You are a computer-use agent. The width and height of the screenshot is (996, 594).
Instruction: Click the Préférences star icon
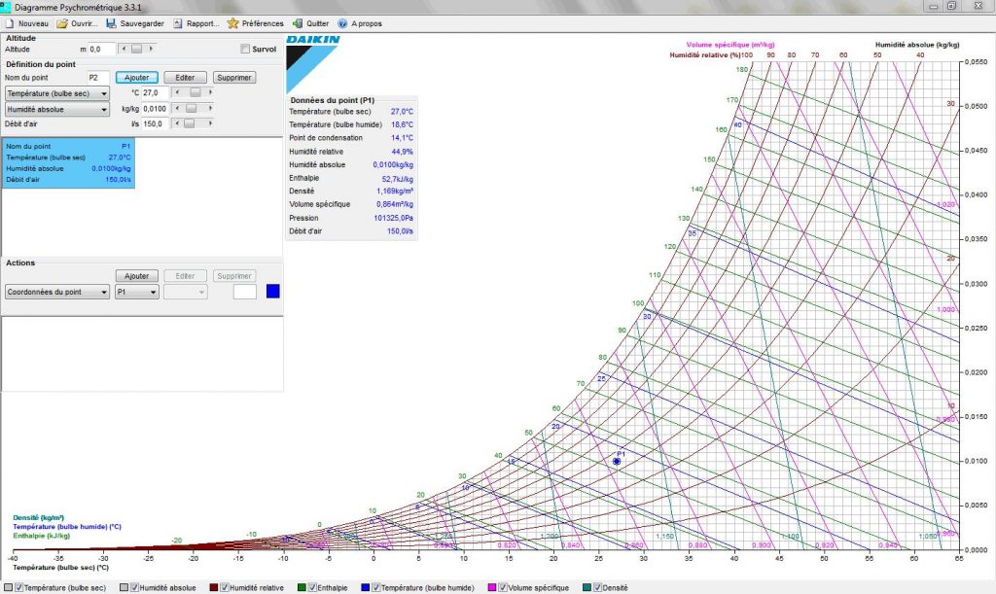coord(233,23)
